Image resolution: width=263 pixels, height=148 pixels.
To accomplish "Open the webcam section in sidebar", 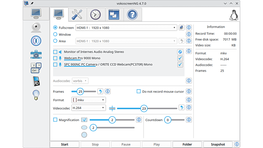I will click(x=36, y=27).
